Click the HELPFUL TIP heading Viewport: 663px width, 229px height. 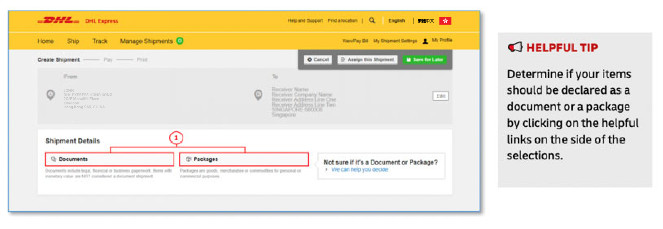coord(562,48)
